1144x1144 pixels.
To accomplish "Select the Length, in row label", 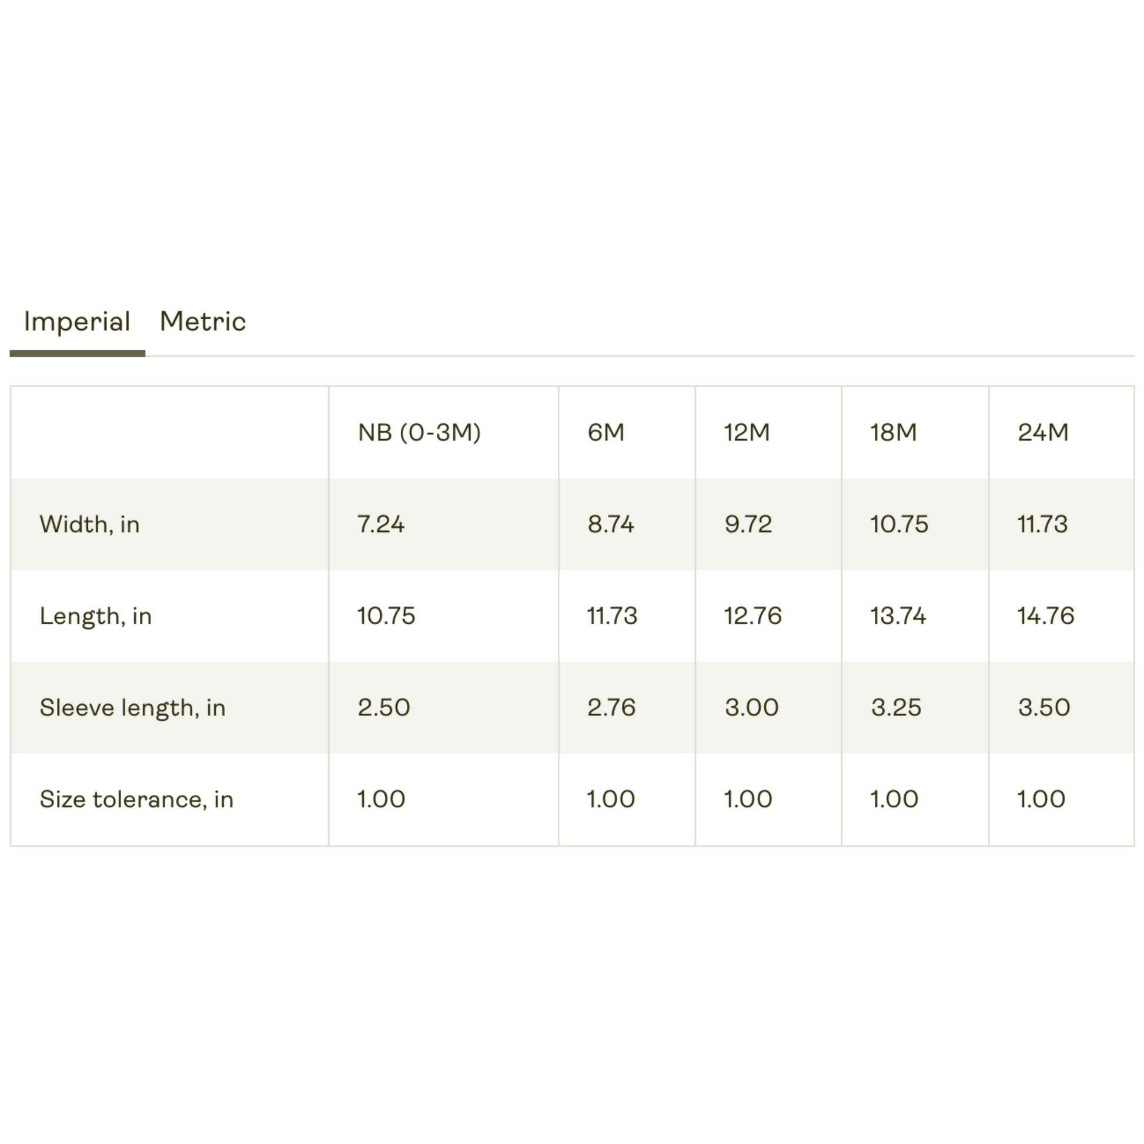I will point(95,617).
